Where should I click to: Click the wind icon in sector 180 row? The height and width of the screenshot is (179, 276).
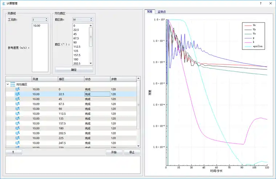tap(17, 128)
